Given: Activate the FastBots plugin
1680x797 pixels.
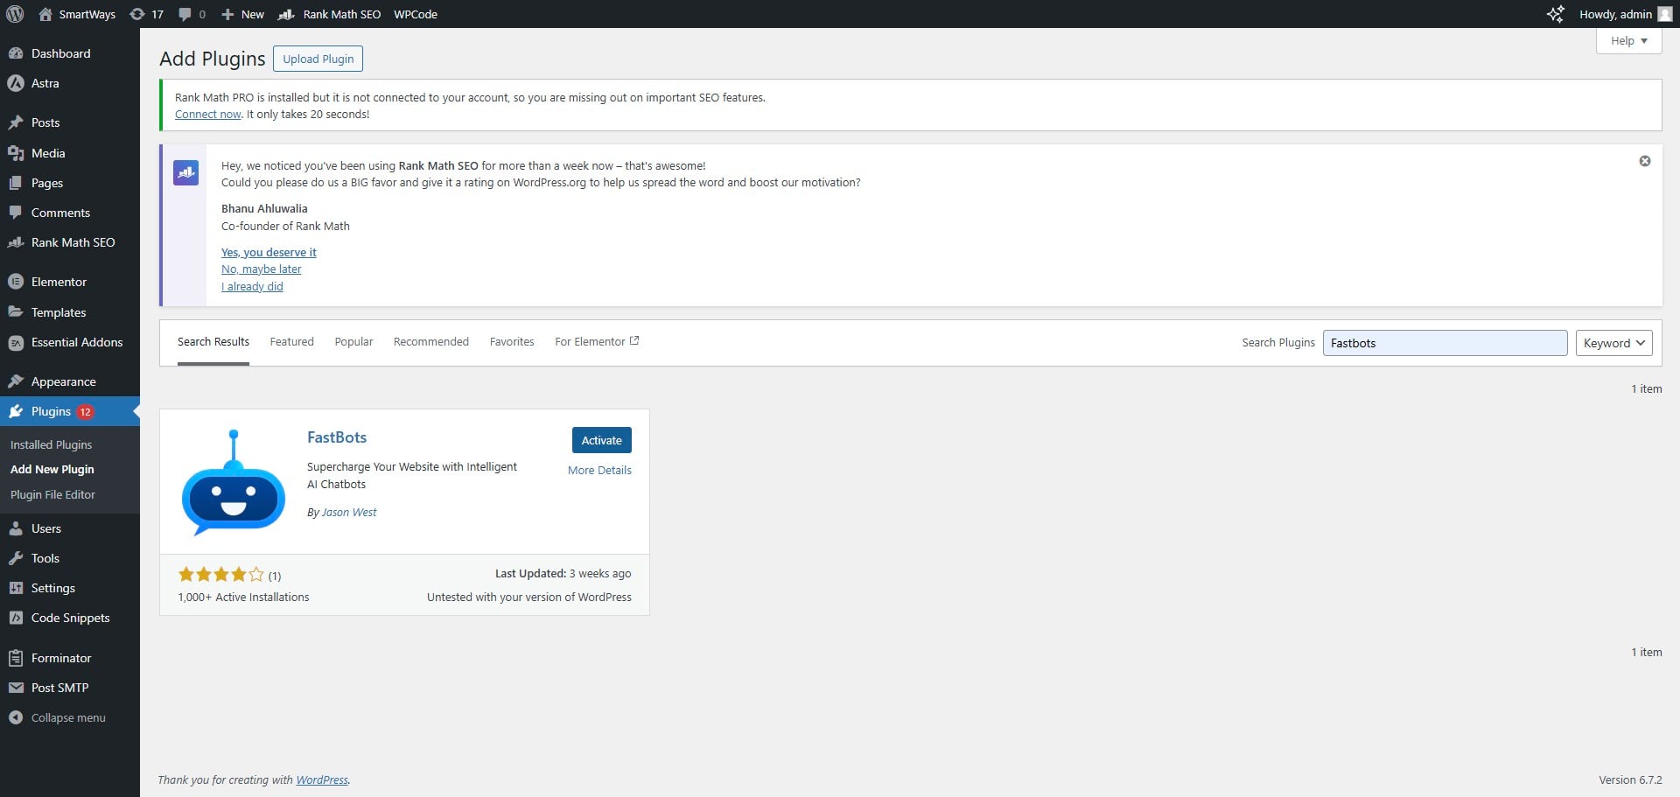Looking at the screenshot, I should [x=601, y=439].
